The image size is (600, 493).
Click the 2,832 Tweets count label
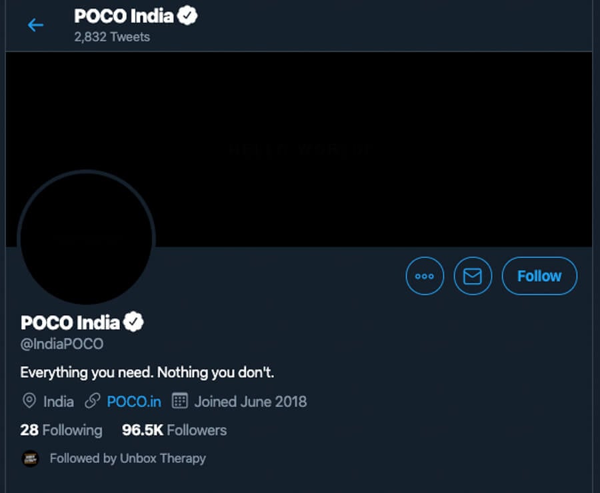tap(111, 37)
